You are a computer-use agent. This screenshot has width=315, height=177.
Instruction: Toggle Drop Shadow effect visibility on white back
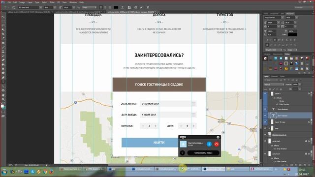coord(275,148)
